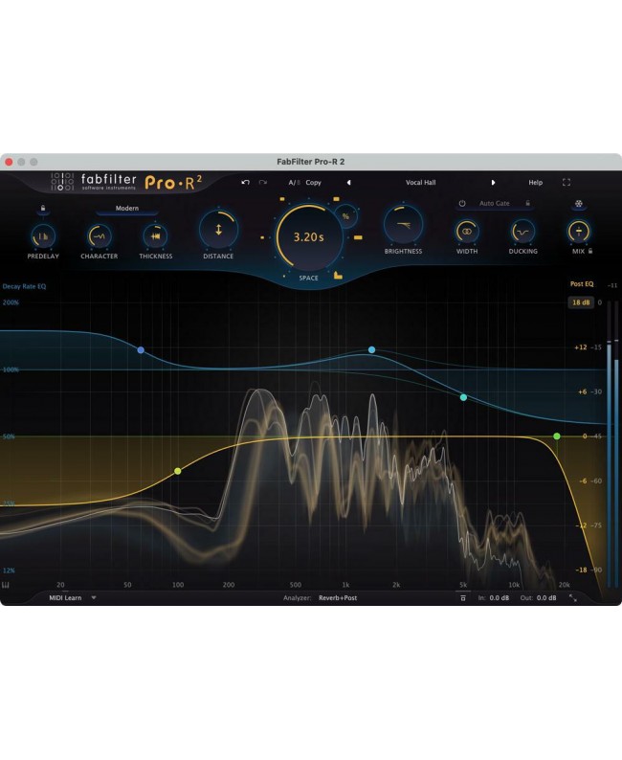Select the teal Decay EQ shelf node

(x=463, y=397)
